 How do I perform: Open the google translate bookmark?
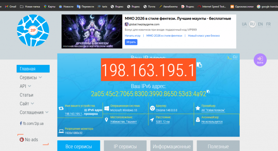pyautogui.click(x=268, y=7)
